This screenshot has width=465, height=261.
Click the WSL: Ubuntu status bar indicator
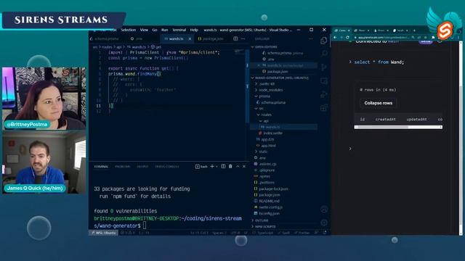[103, 233]
